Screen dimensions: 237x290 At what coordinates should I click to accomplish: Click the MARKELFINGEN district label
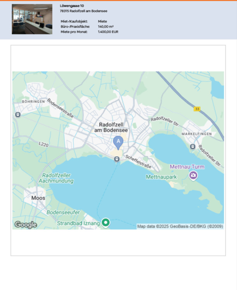point(197,134)
